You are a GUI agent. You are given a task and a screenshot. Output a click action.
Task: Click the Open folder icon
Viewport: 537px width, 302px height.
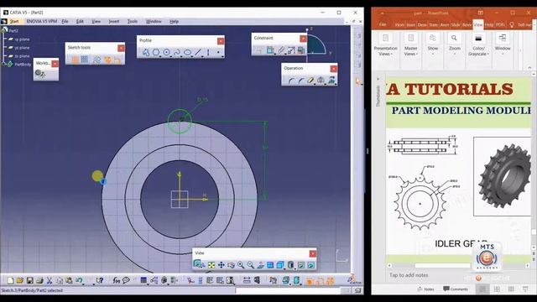click(x=20, y=281)
